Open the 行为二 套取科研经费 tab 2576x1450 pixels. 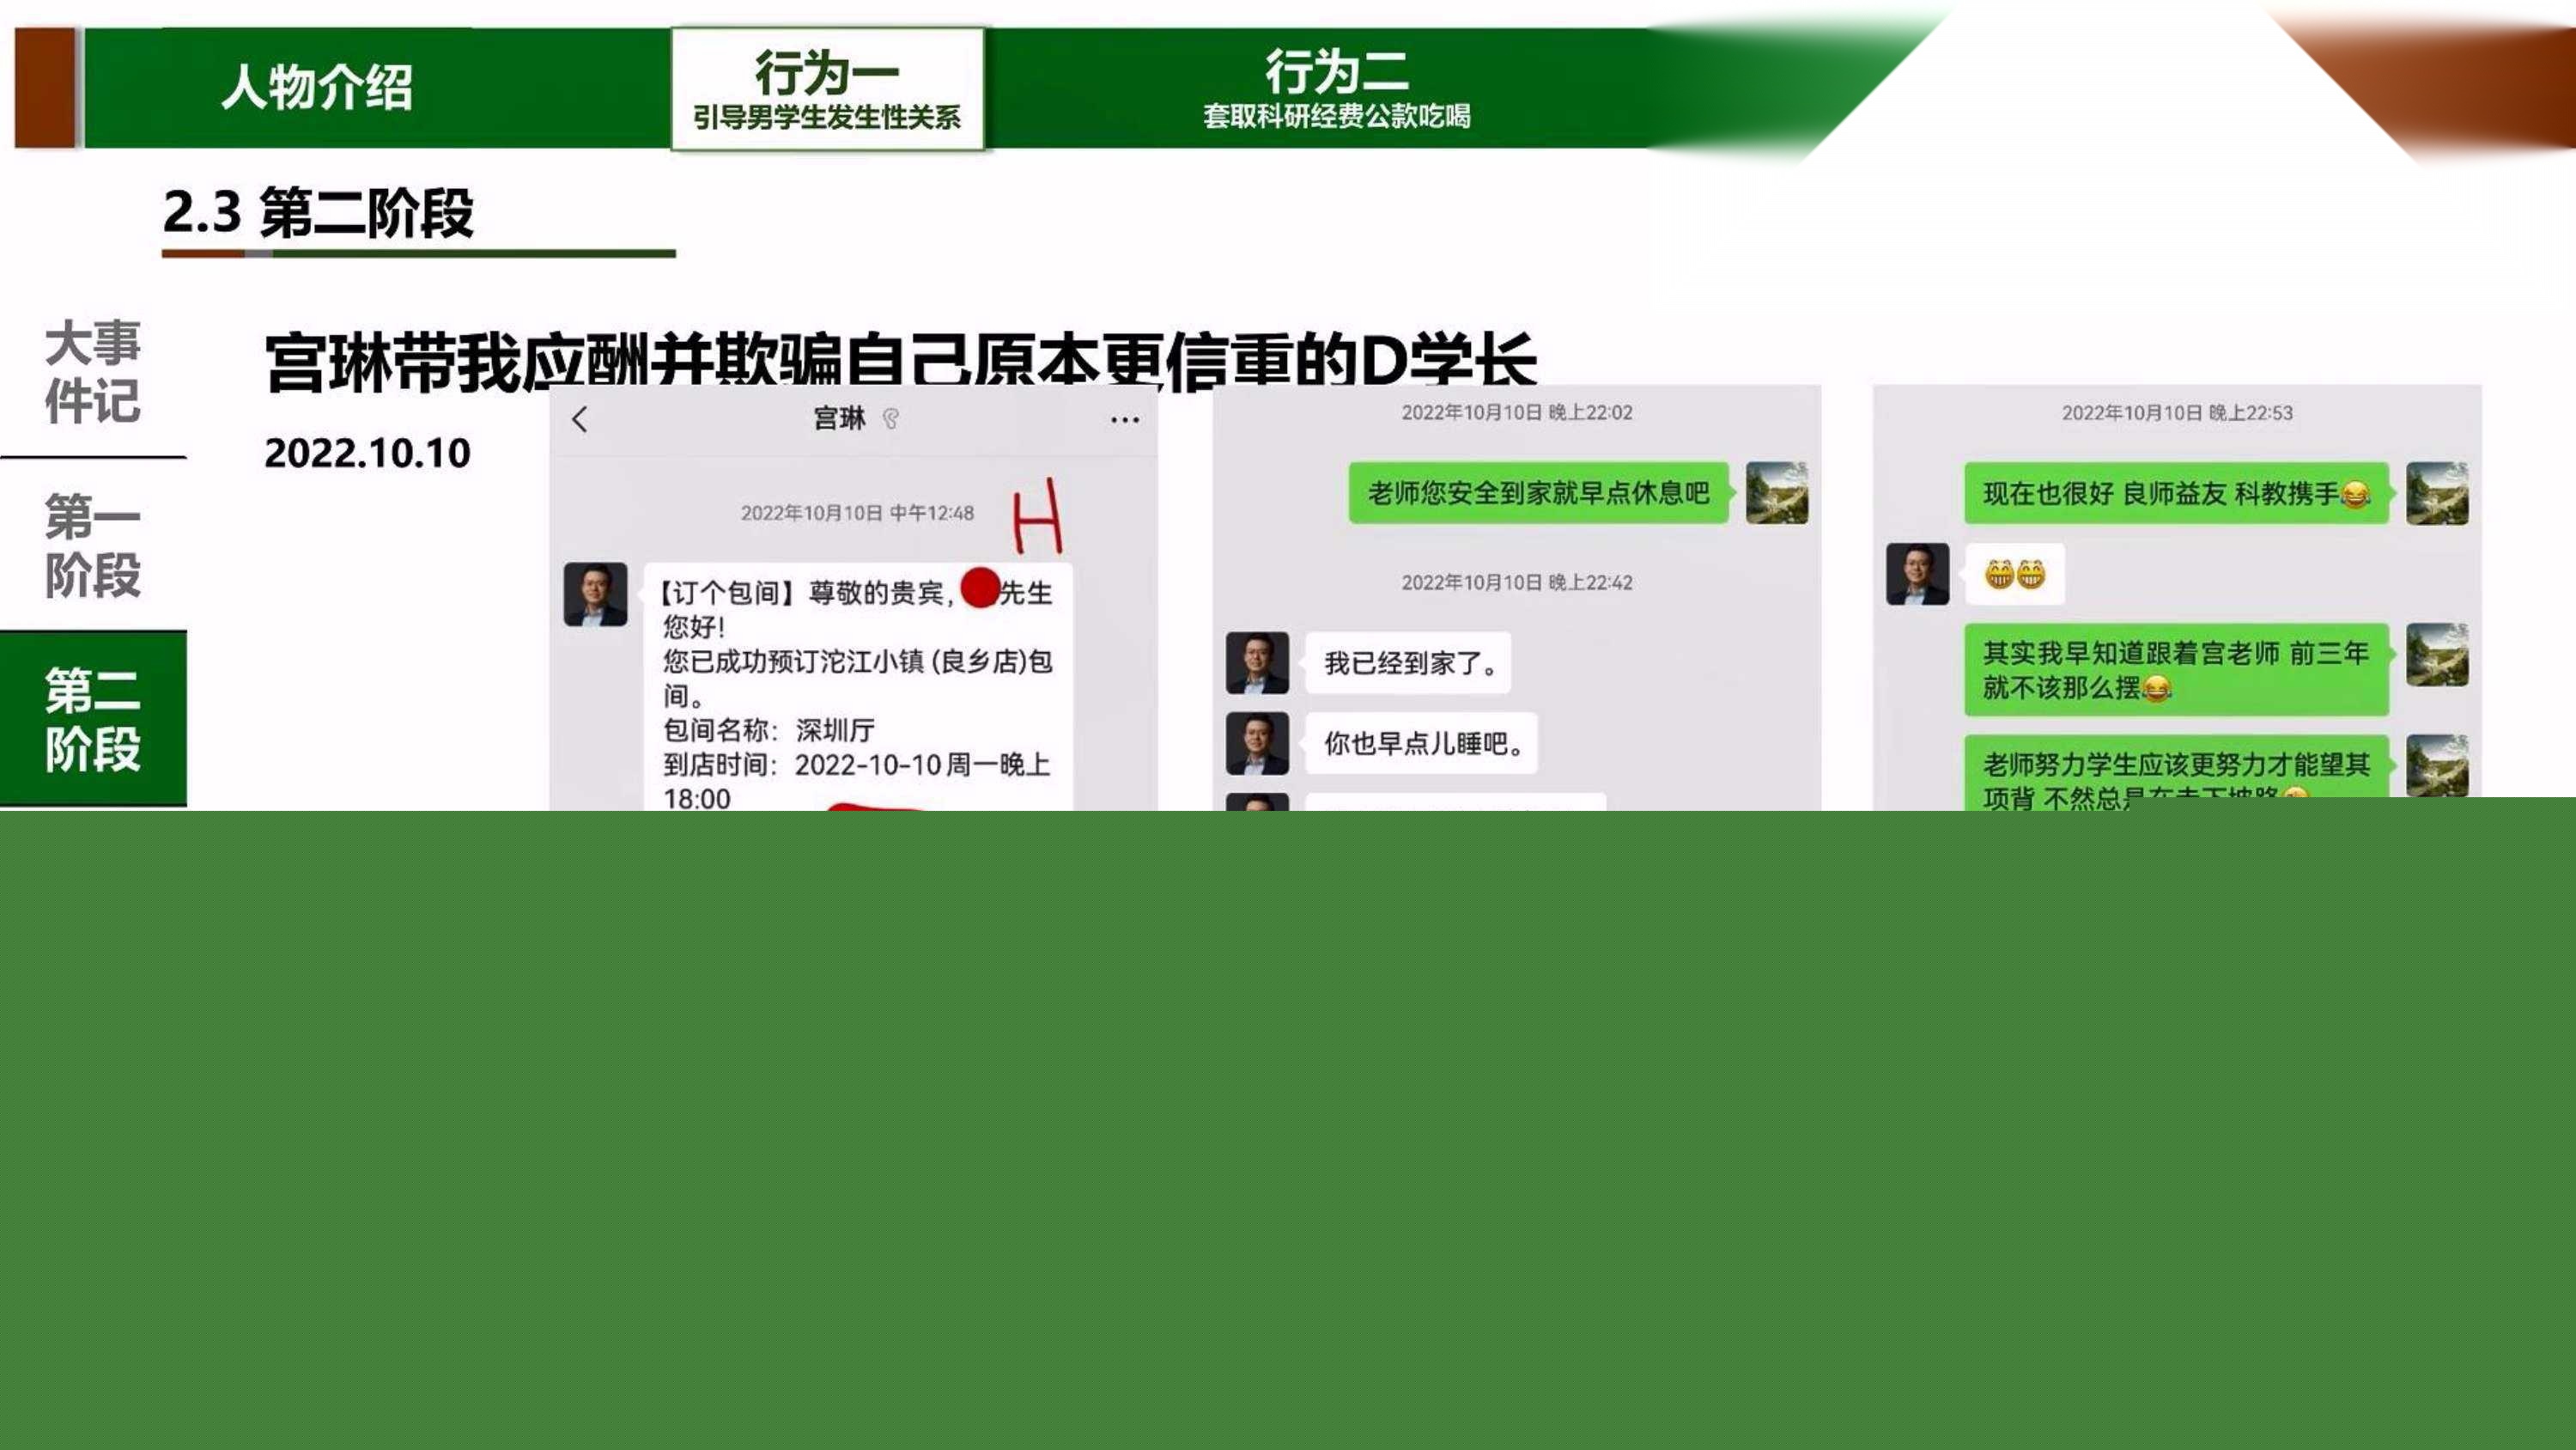coord(1336,89)
